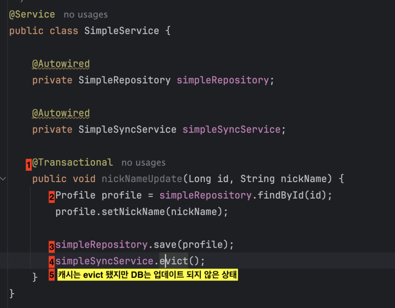Click the SimpleService class name

122,31
